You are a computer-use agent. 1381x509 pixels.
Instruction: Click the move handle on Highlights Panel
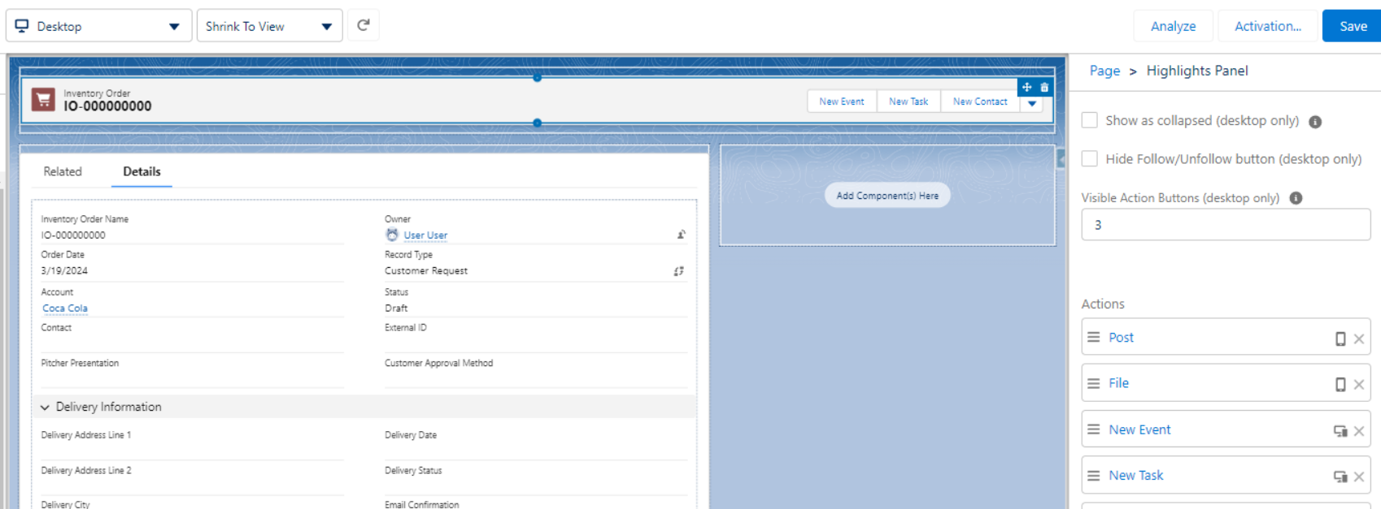click(1026, 87)
